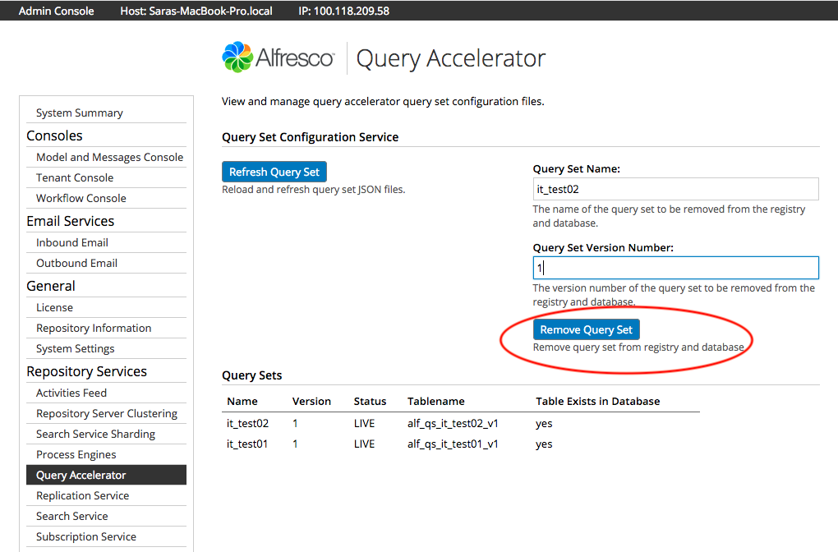Click version link for it_test02 query set
The width and height of the screenshot is (838, 552).
point(295,423)
